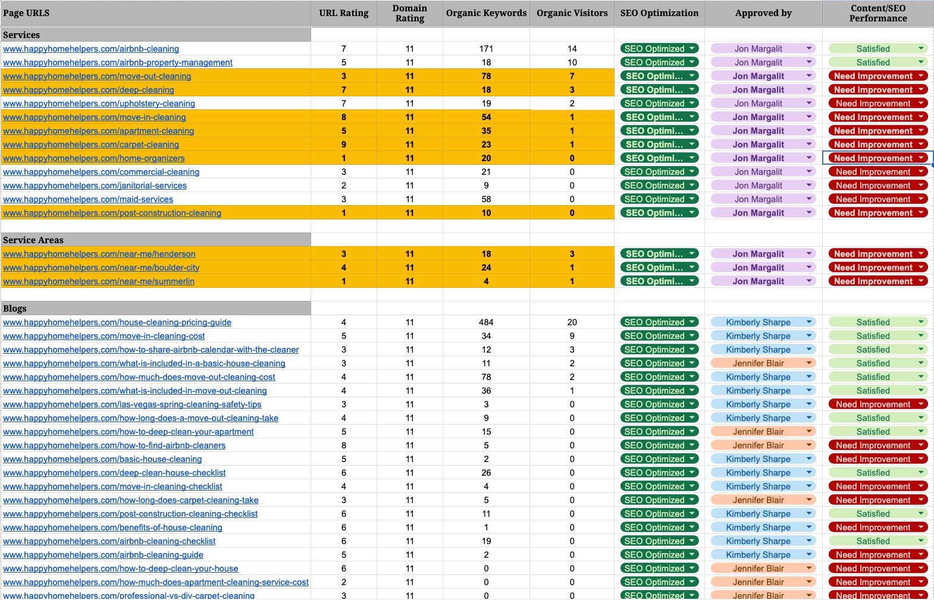Open performance dropdown for home-organizers row
This screenshot has height=600, width=934.
point(921,158)
